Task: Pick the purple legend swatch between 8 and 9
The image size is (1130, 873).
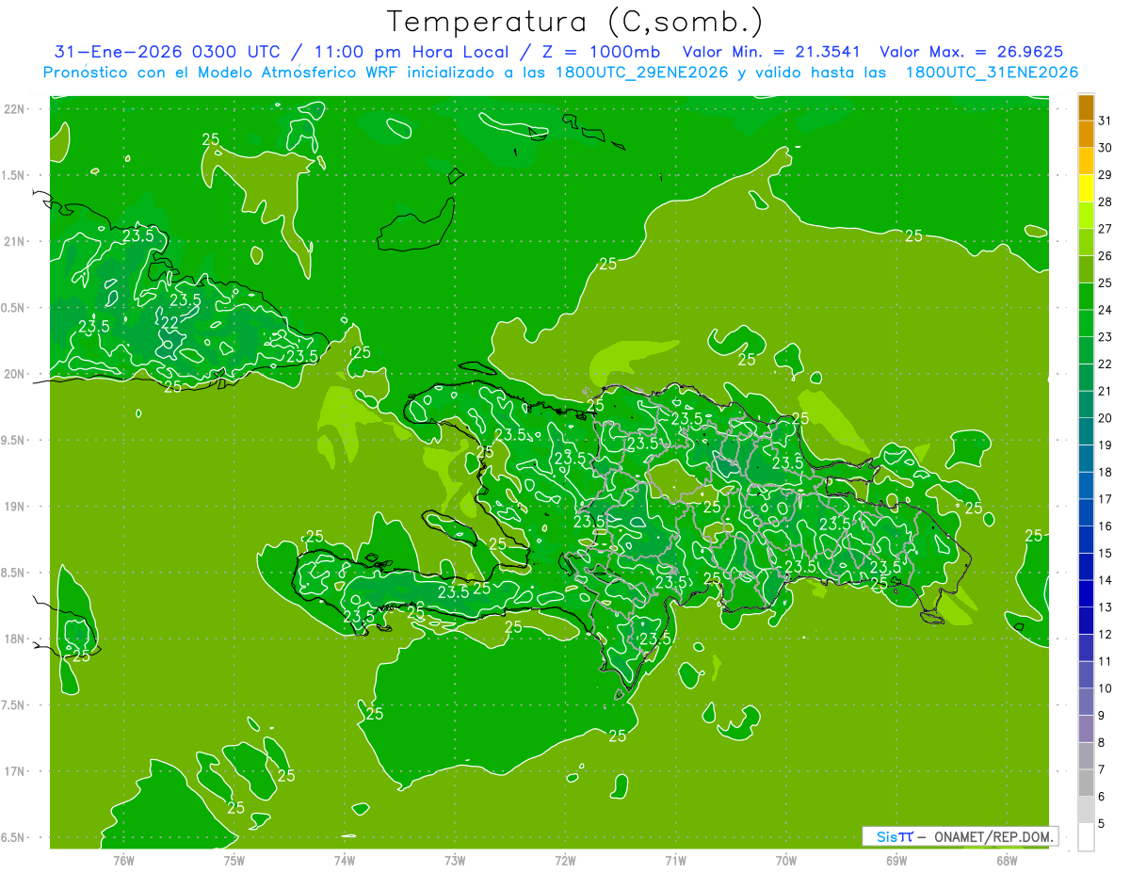Action: point(1086,729)
